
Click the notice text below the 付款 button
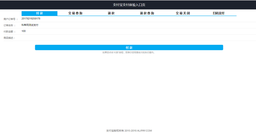coord(128,53)
